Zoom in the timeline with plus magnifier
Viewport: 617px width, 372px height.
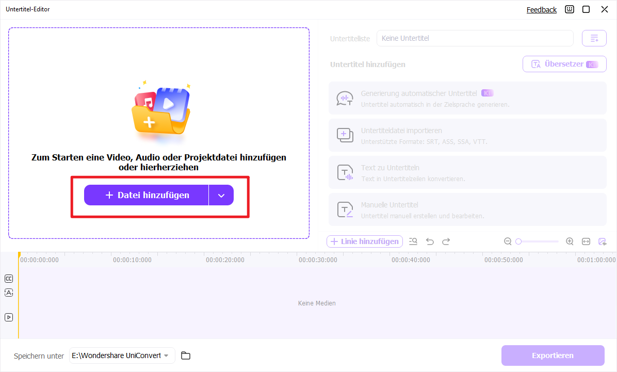(x=570, y=241)
